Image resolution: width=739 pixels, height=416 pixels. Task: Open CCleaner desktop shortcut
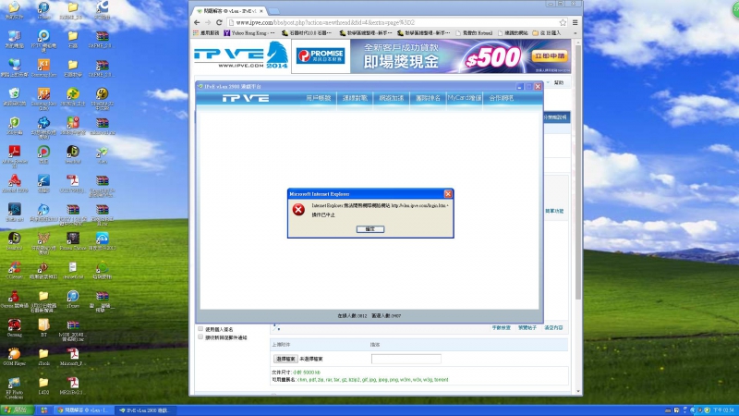point(14,270)
